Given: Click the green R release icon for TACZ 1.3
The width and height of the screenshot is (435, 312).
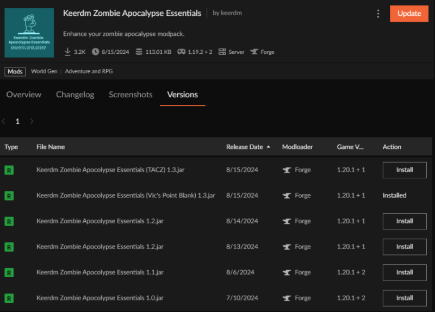Looking at the screenshot, I should [x=9, y=170].
